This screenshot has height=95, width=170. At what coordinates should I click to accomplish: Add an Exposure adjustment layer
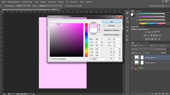point(155,32)
